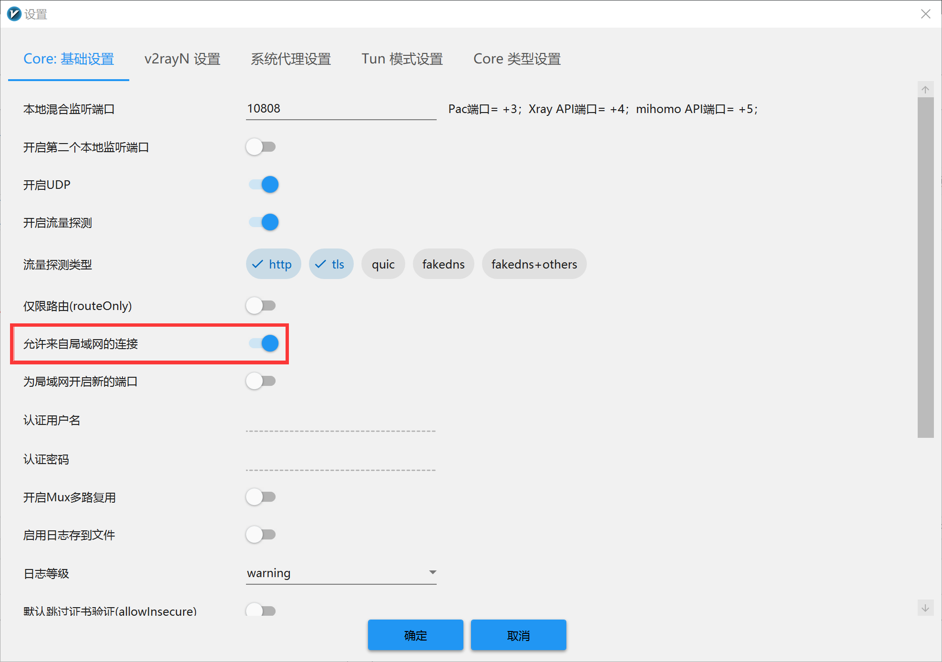Click the v2rayN logo icon in title bar
Viewport: 942px width, 662px height.
point(14,14)
